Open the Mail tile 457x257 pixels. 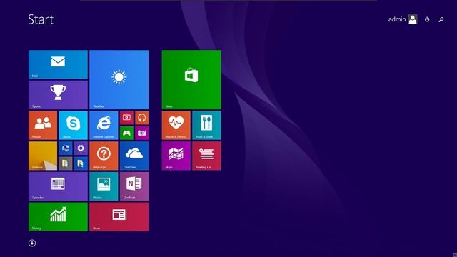(58, 64)
